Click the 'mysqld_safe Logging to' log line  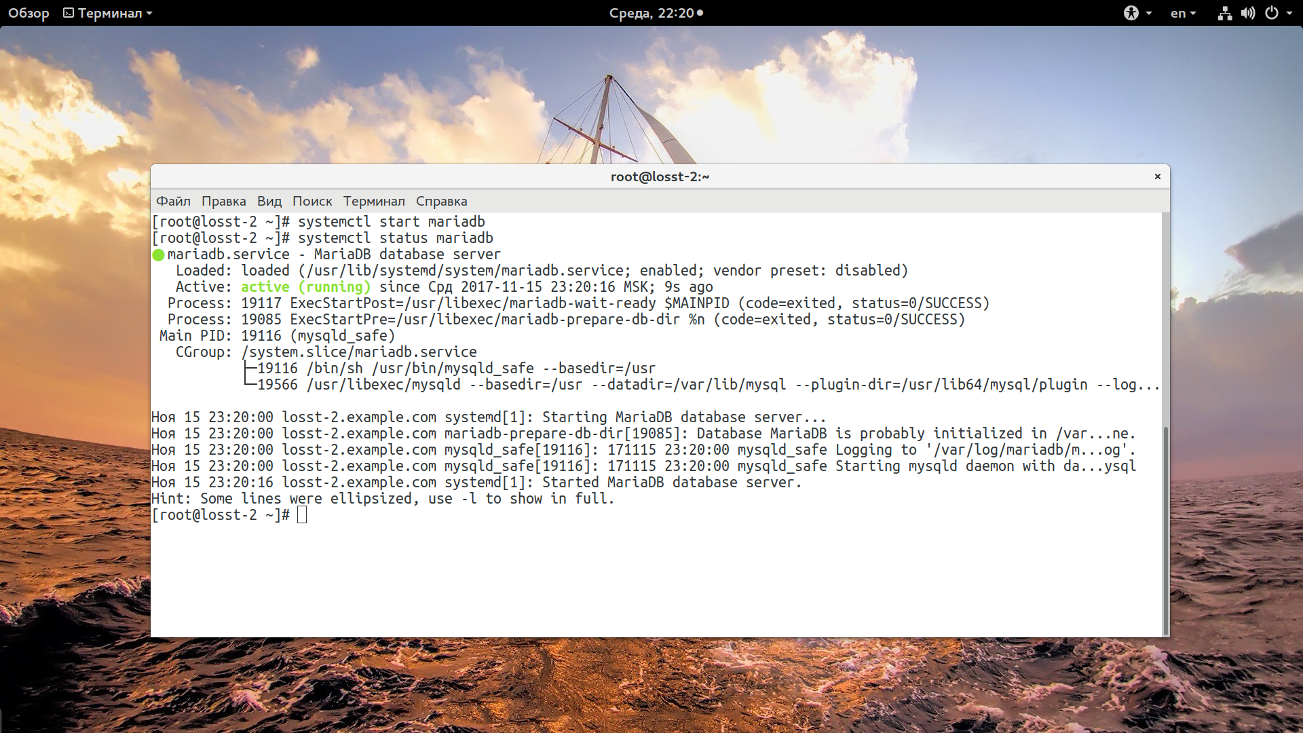[643, 450]
